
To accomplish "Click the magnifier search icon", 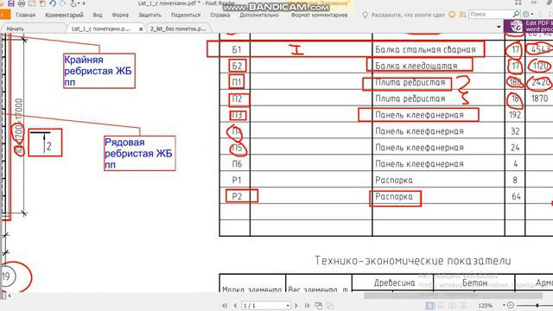I will coord(516,14).
